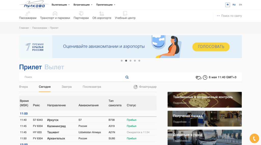This screenshot has width=261, height=145.
Task: Open the Флайтрадар radar icon
Action: [136, 87]
